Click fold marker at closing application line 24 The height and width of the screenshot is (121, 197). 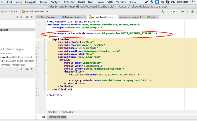(46, 89)
